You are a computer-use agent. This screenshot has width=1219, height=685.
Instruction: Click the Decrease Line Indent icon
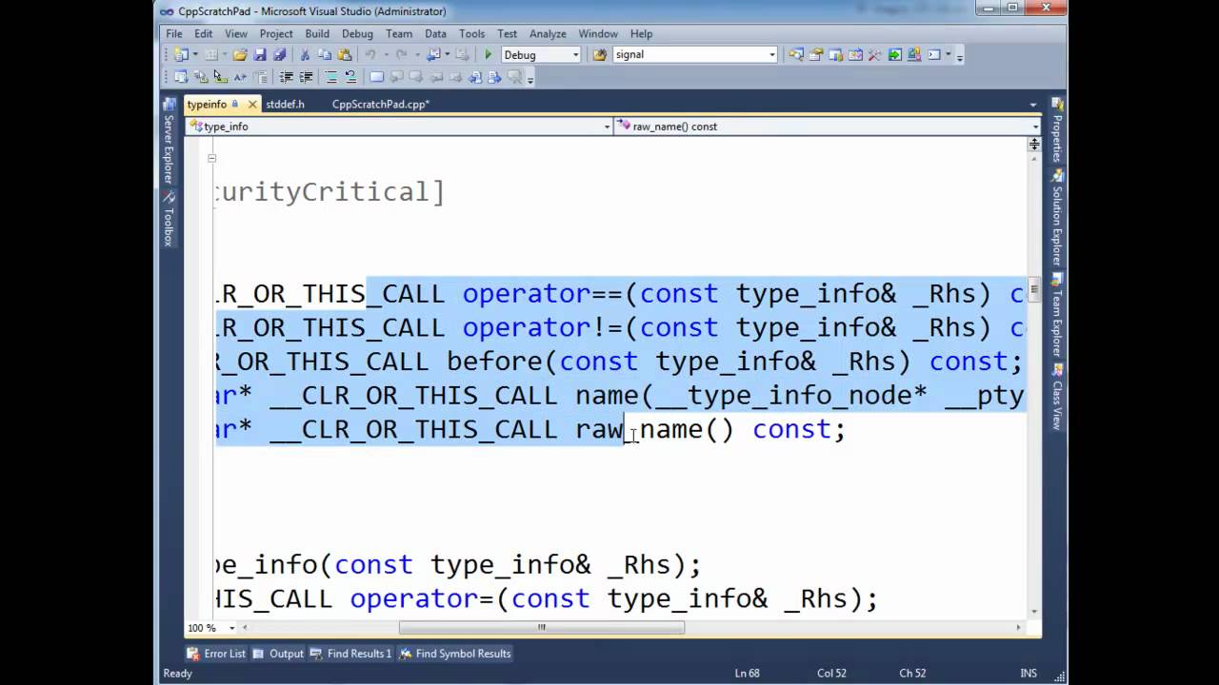[x=286, y=77]
